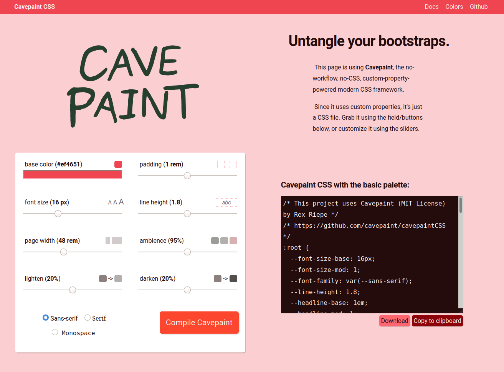This screenshot has width=504, height=372.
Task: Click the ':root {' code line
Action: 296,248
